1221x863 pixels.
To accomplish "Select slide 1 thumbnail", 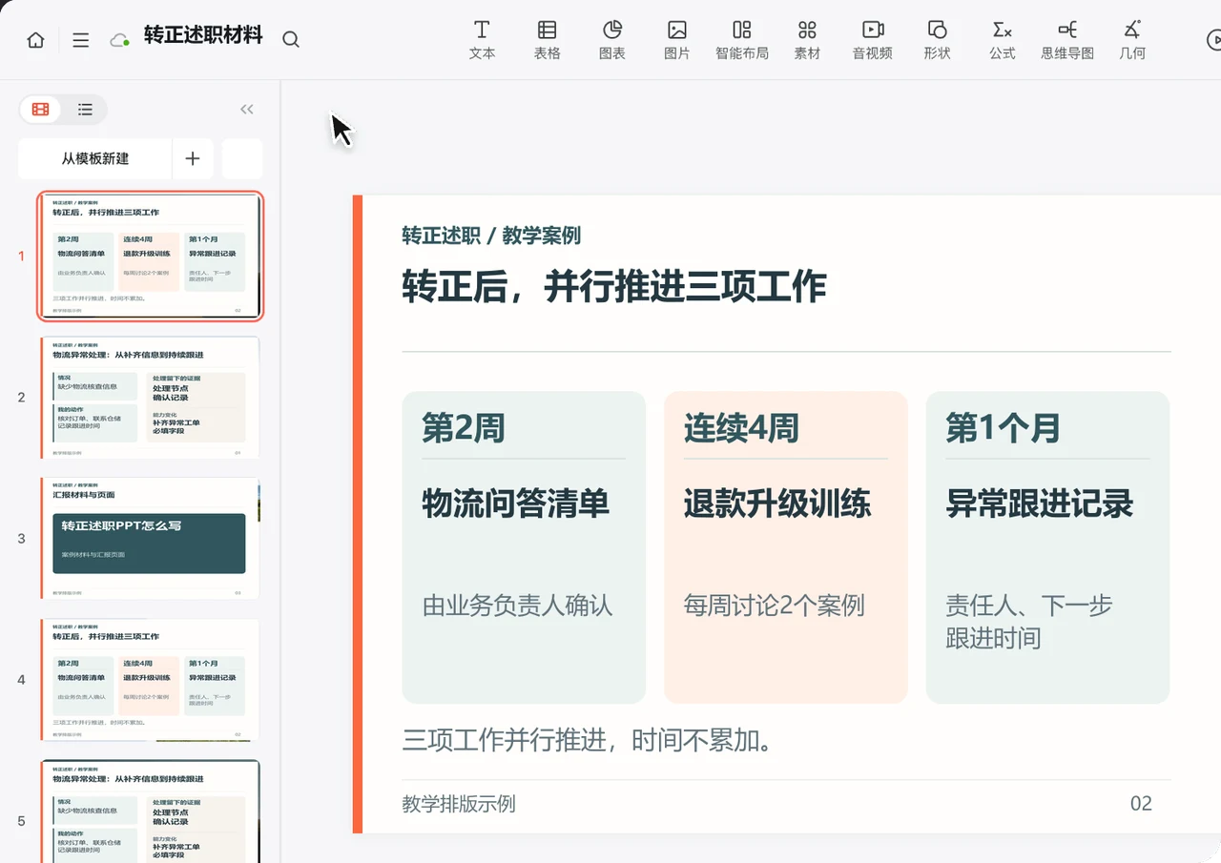I will tap(151, 256).
